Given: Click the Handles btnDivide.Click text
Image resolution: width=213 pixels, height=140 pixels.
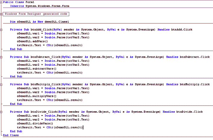Looking at the screenshot, I should pyautogui.click(x=183, y=112).
